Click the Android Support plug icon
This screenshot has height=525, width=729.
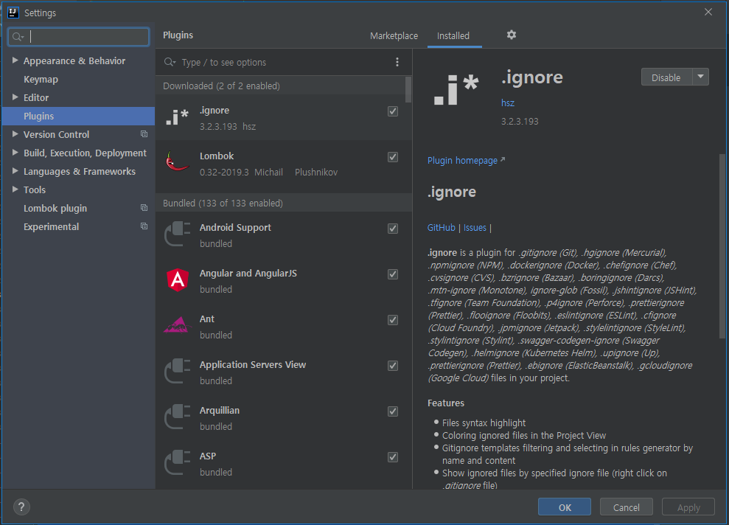(x=178, y=234)
